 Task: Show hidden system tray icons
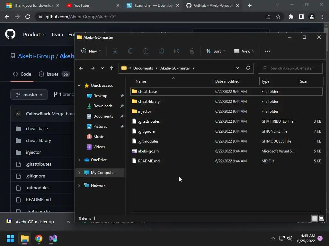coord(273,238)
